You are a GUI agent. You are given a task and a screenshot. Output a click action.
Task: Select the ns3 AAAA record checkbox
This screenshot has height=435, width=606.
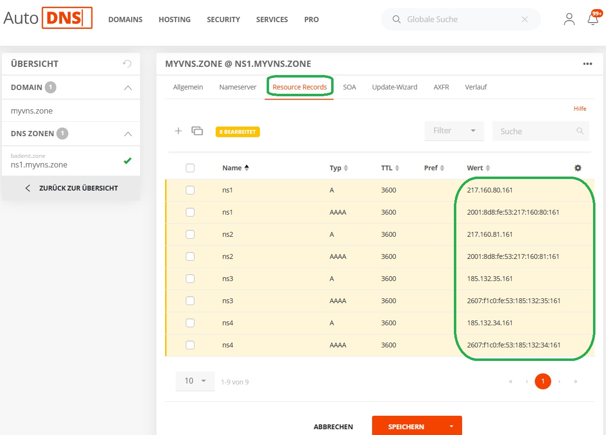[190, 301]
